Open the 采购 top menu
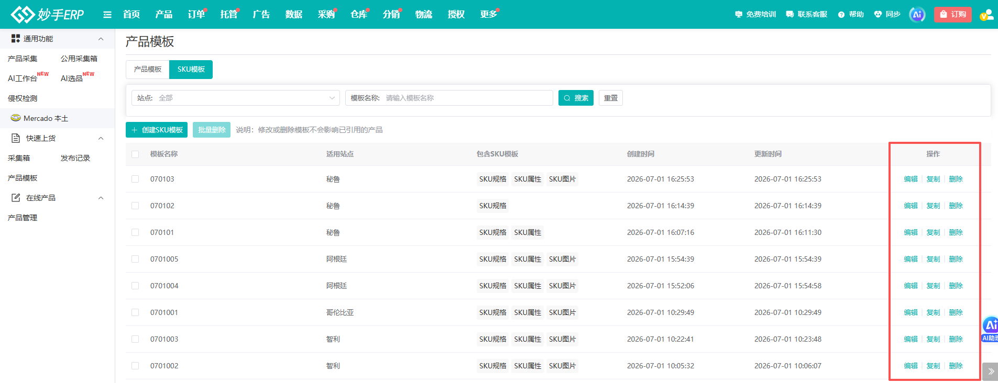 326,14
